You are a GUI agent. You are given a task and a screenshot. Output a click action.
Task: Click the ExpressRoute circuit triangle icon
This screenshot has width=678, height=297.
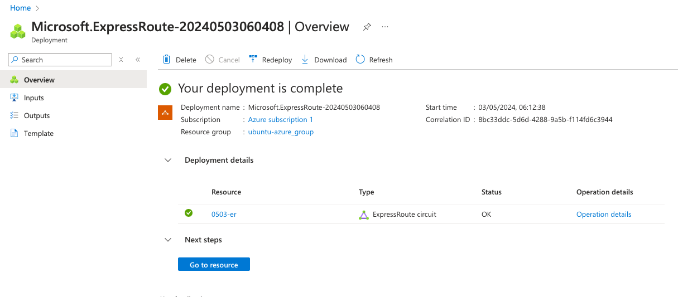click(364, 215)
